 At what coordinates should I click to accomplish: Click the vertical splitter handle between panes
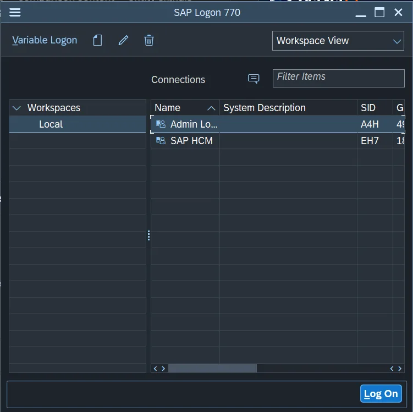tap(148, 235)
